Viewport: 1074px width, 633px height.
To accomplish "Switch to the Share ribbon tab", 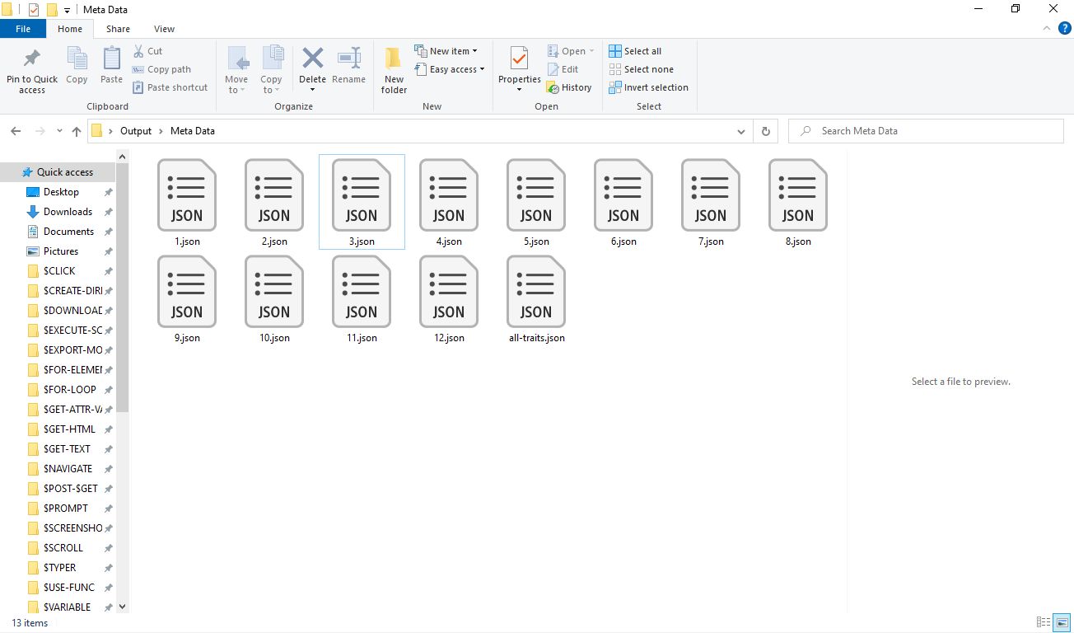I will click(x=118, y=29).
